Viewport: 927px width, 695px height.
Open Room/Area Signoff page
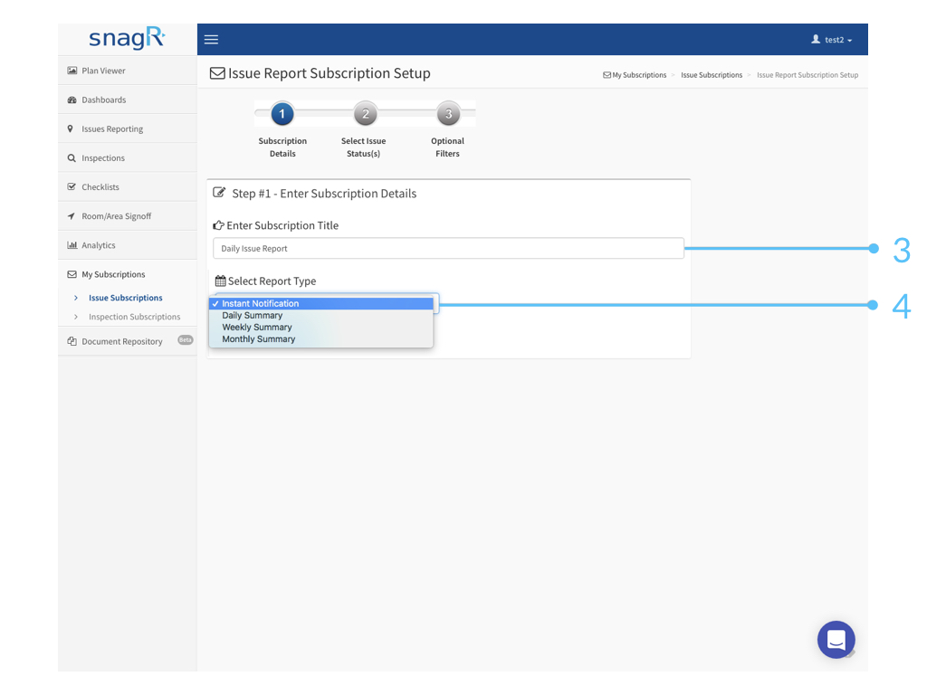coord(128,215)
